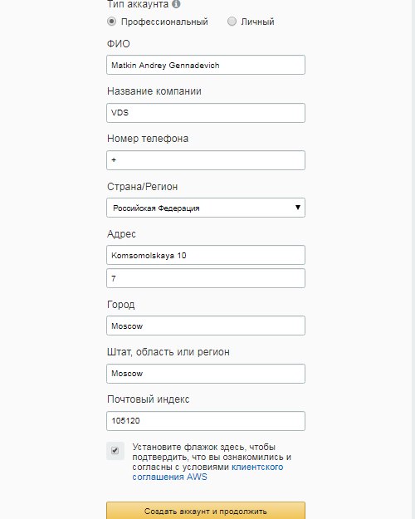
Task: Click the Почтовый индекс field
Action: (x=206, y=421)
